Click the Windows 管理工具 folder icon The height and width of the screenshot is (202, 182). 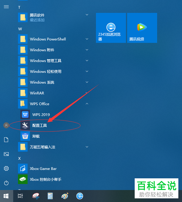23,60
